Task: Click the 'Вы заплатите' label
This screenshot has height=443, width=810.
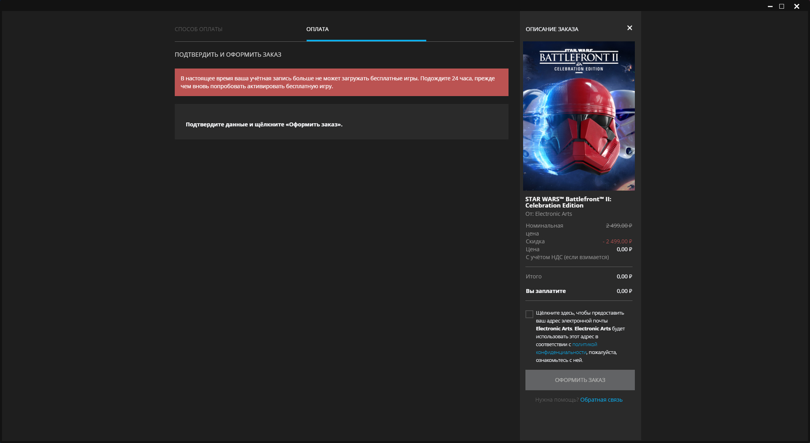Action: [x=545, y=291]
